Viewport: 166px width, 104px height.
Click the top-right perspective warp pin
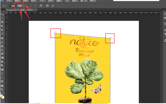coord(110,38)
